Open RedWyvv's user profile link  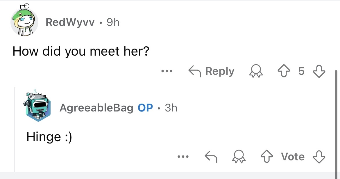click(70, 22)
